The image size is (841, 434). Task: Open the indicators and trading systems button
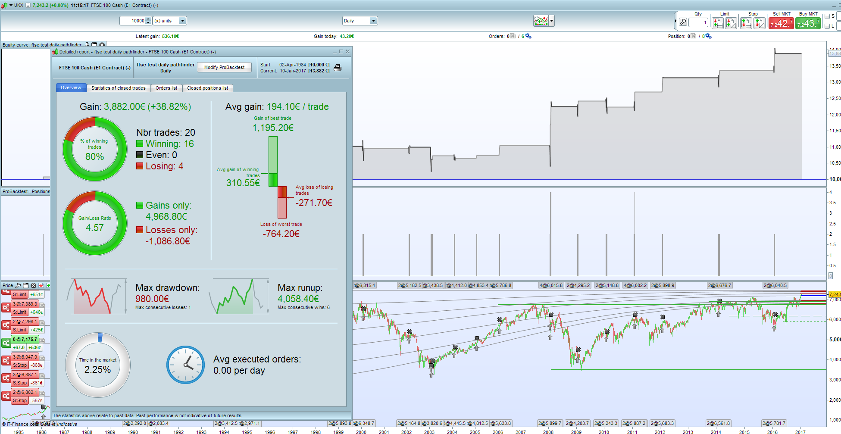[541, 21]
